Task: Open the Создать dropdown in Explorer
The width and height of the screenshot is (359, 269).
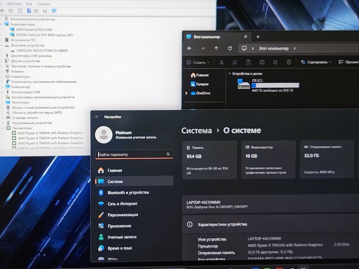Action: [x=198, y=62]
